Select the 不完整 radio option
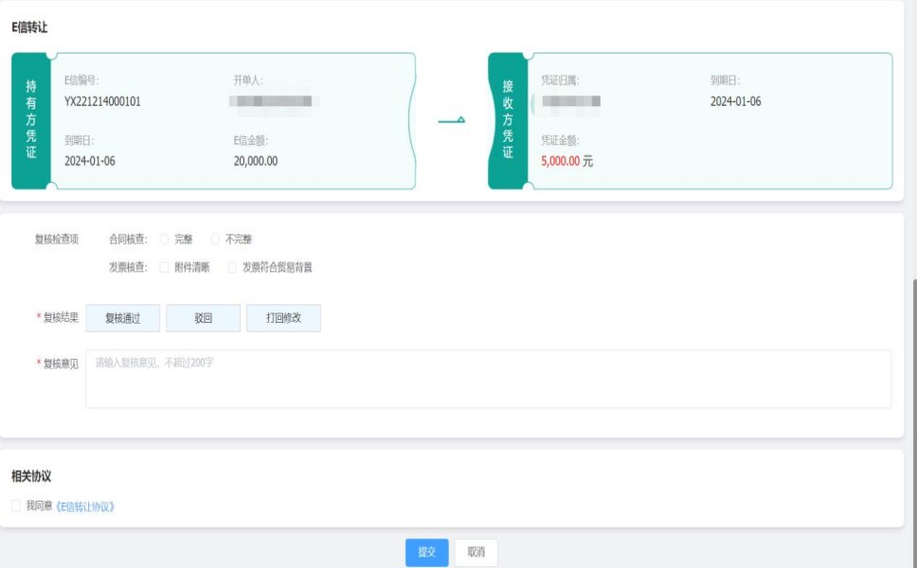The image size is (917, 568). pyautogui.click(x=215, y=240)
